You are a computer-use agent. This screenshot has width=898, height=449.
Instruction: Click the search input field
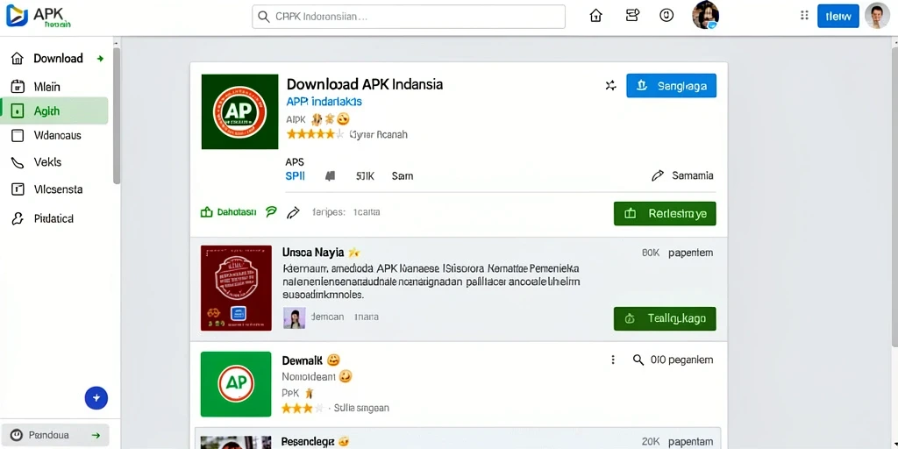(x=409, y=17)
